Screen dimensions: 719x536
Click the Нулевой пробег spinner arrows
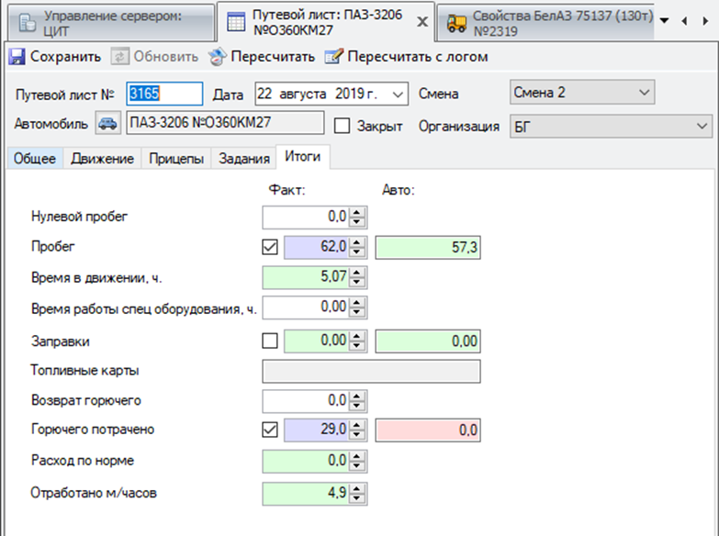click(357, 218)
